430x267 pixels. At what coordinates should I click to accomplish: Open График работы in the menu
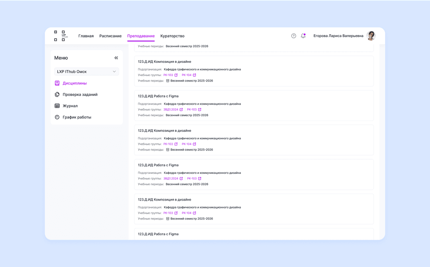[77, 117]
